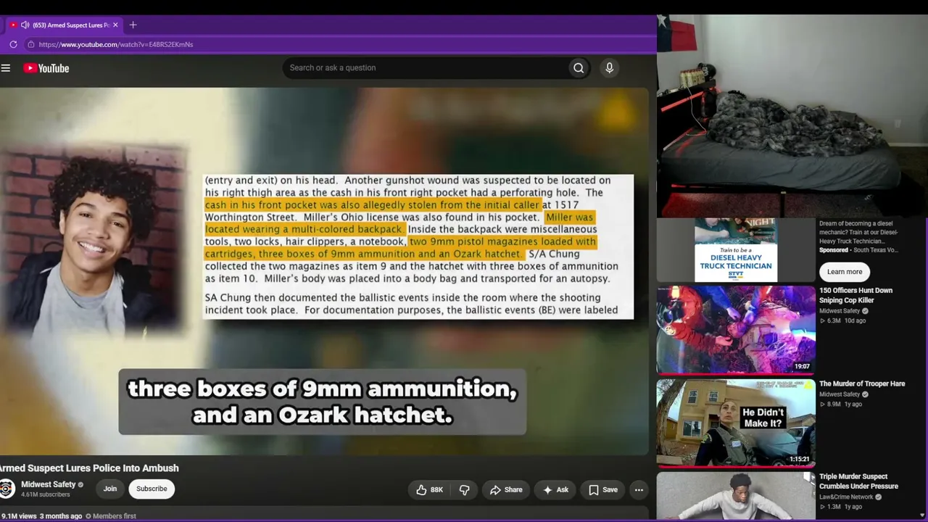Click the '8.9M 1y ago' view count text

click(841, 404)
